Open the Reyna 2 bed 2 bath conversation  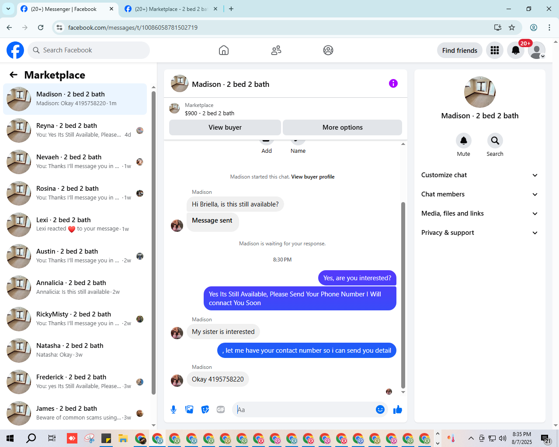[x=75, y=131]
